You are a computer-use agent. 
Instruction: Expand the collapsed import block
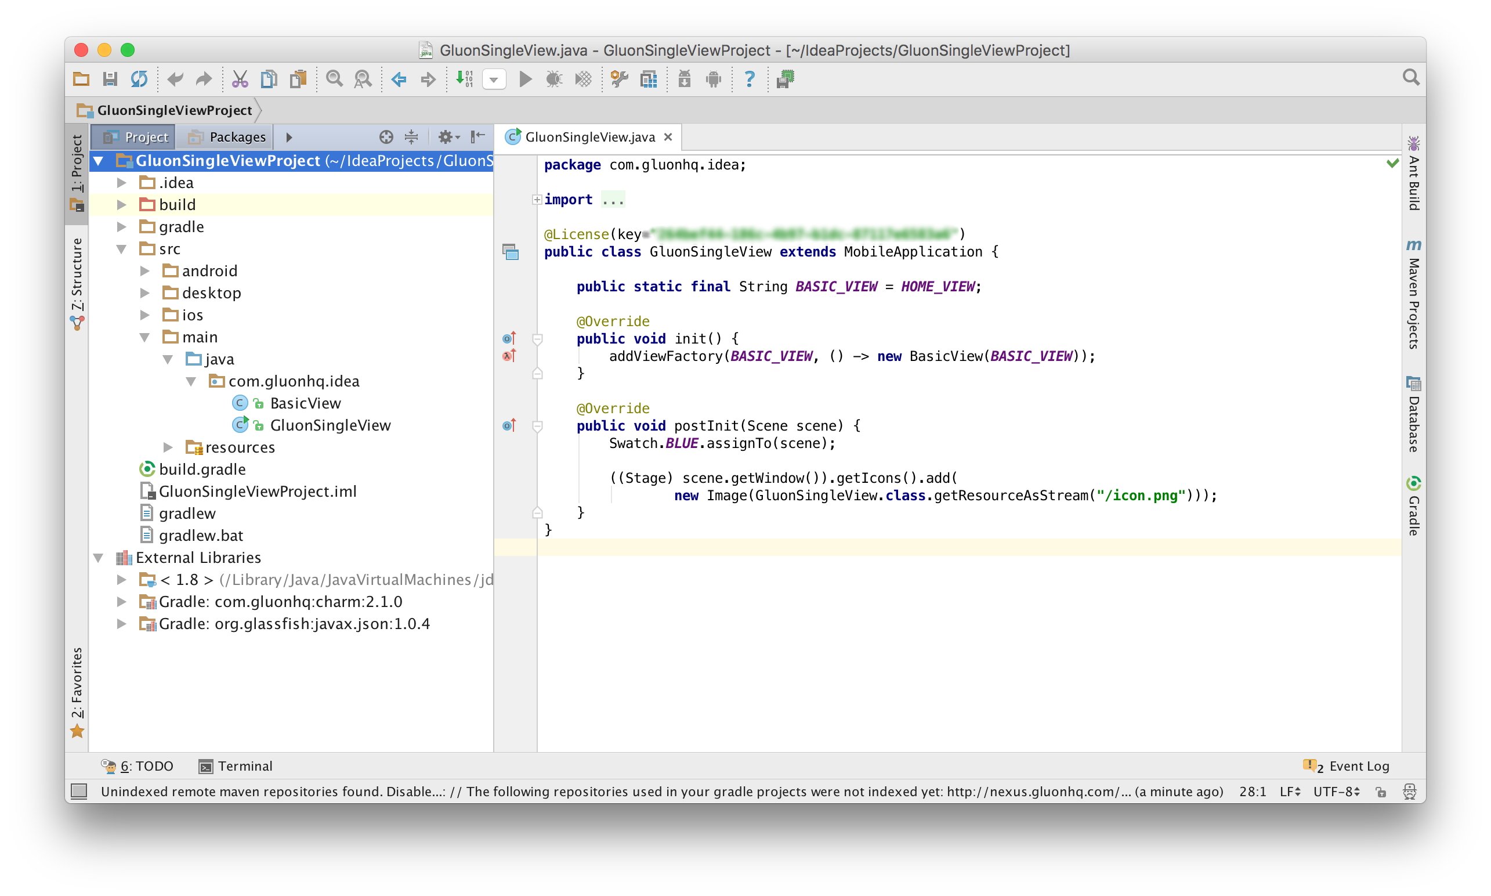pyautogui.click(x=537, y=199)
